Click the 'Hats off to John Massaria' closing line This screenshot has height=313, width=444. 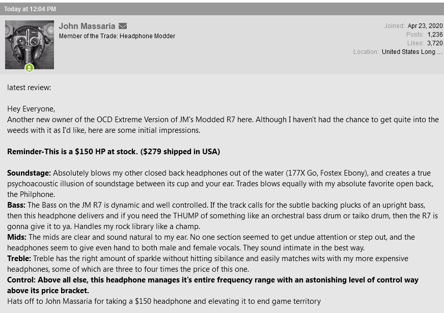164,301
